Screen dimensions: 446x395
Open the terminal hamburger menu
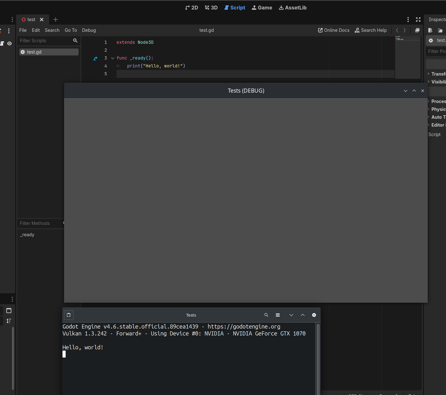click(278, 315)
